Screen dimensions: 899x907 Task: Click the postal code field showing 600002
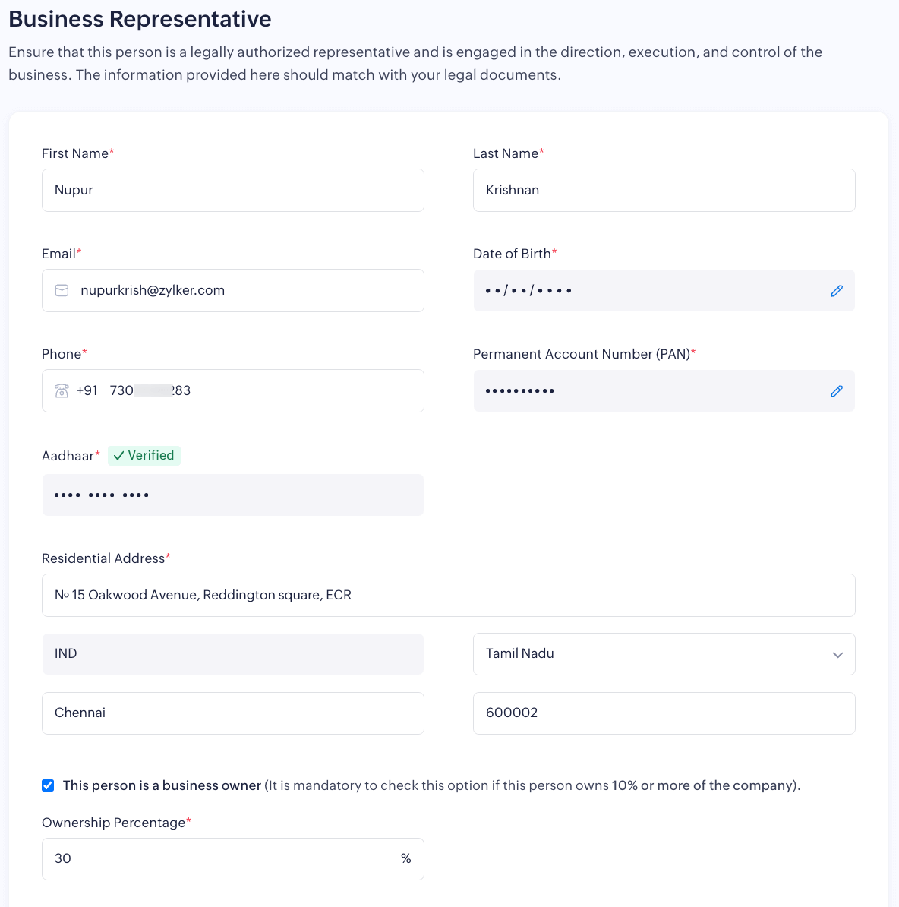click(664, 713)
